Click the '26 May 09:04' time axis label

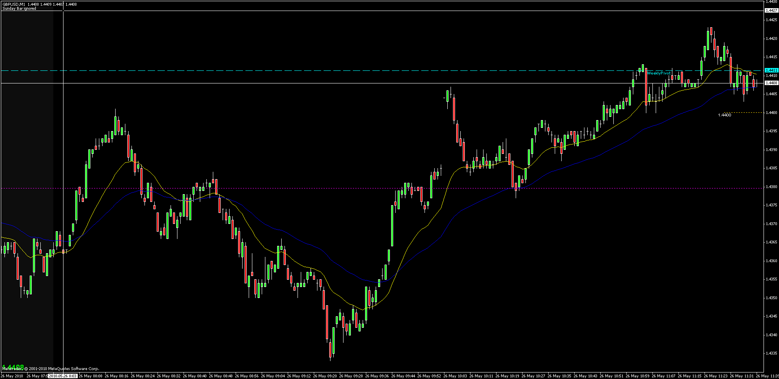coord(273,376)
